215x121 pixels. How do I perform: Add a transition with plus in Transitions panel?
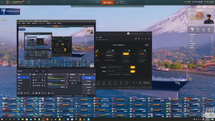coord(72,83)
